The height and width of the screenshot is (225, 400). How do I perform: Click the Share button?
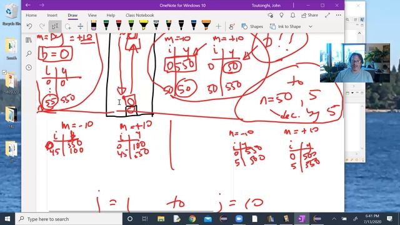click(x=310, y=15)
